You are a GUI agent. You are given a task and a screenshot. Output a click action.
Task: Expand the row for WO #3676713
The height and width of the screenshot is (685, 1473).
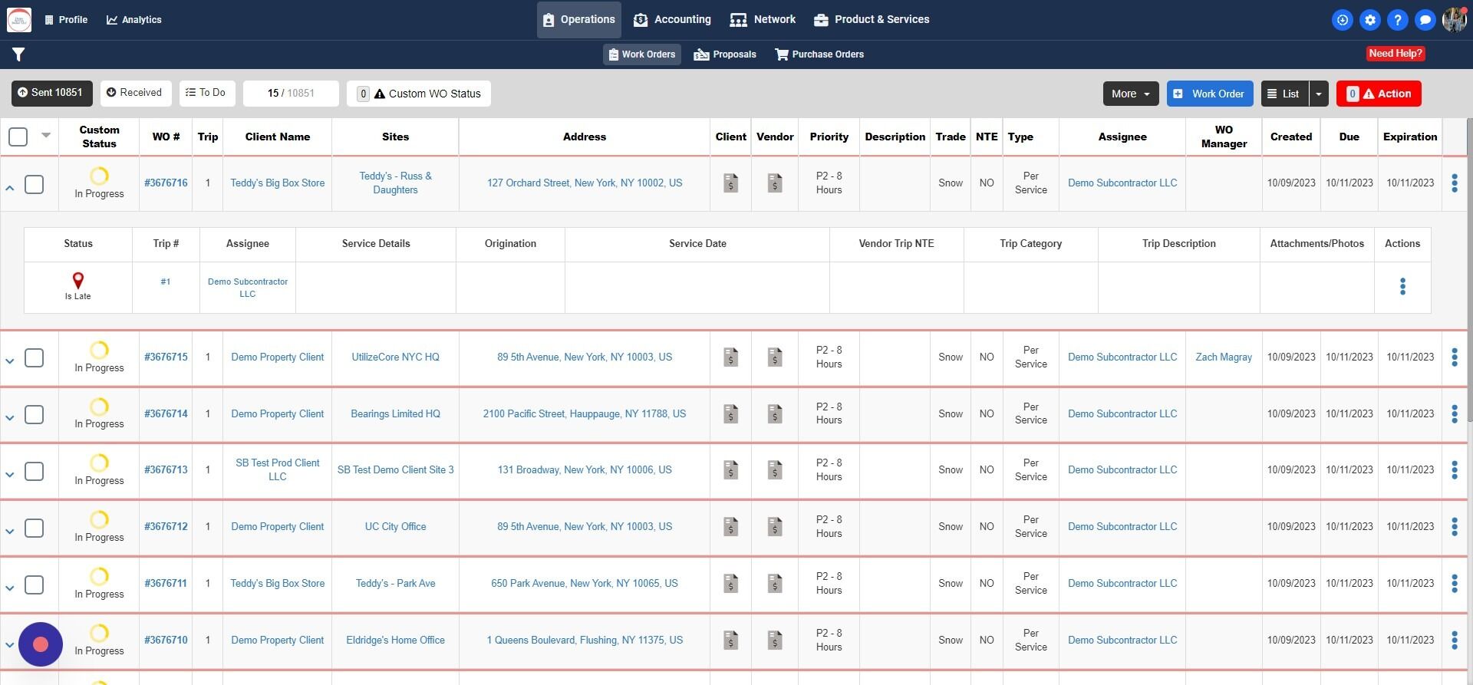pos(10,475)
